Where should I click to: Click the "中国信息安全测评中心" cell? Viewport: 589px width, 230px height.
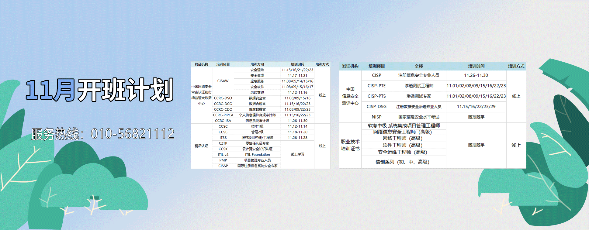click(x=350, y=96)
